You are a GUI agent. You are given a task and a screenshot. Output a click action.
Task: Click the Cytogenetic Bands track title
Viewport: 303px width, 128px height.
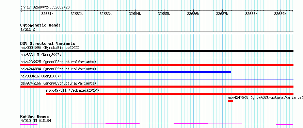point(41,25)
